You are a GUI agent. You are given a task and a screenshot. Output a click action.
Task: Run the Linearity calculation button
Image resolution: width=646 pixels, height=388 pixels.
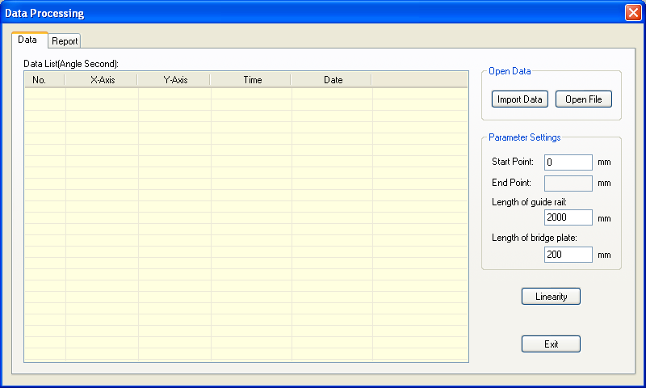coord(551,297)
